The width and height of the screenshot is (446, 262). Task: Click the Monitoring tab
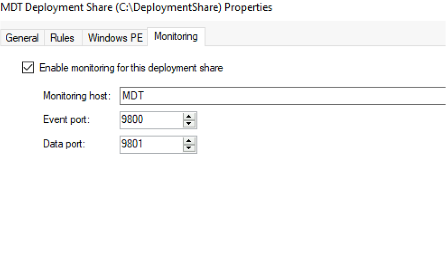tap(176, 37)
